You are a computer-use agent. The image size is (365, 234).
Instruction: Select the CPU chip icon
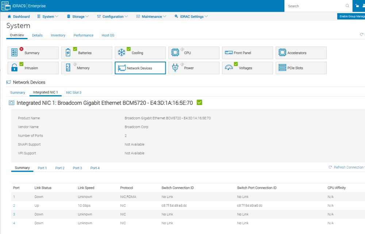click(x=175, y=52)
